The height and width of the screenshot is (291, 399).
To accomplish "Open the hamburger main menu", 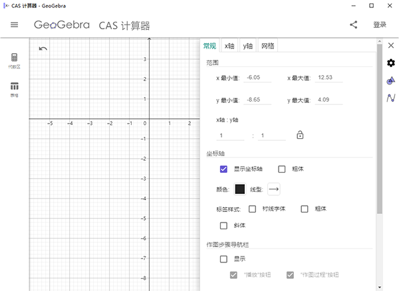I will tap(14, 25).
